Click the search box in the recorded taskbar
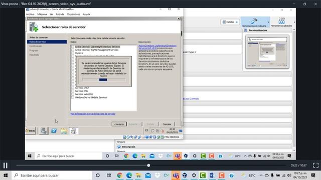 click(68, 156)
